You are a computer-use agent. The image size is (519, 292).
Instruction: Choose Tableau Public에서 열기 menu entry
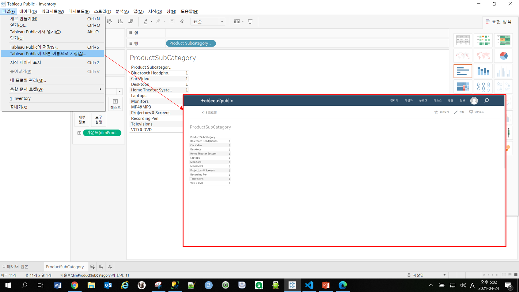pyautogui.click(x=52, y=32)
